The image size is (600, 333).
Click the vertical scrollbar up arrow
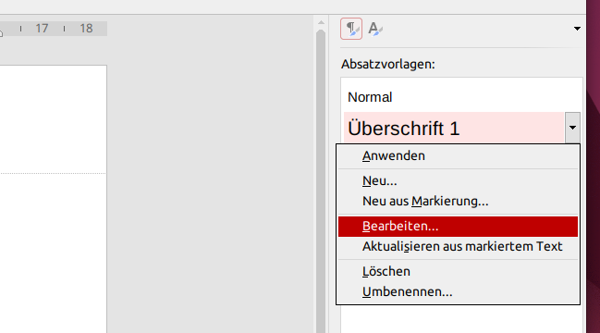tap(321, 22)
